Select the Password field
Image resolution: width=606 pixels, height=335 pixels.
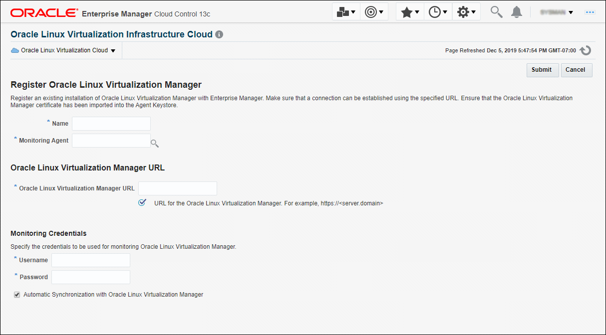tap(91, 277)
